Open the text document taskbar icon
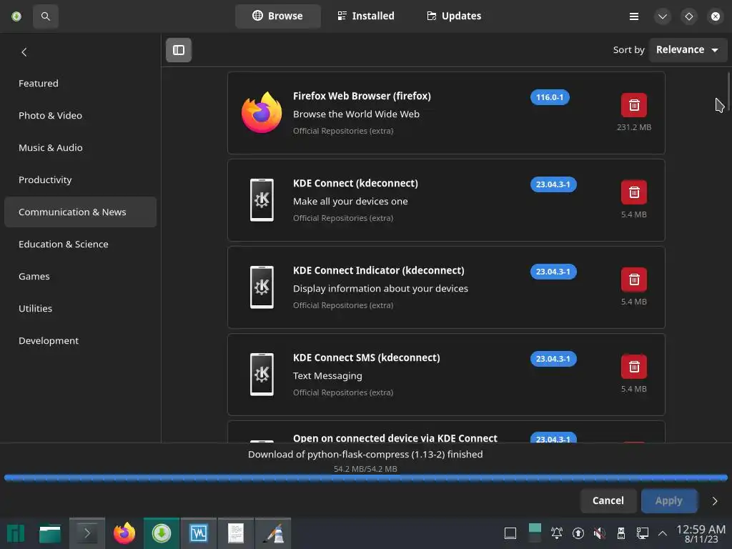This screenshot has width=732, height=549. click(x=236, y=533)
